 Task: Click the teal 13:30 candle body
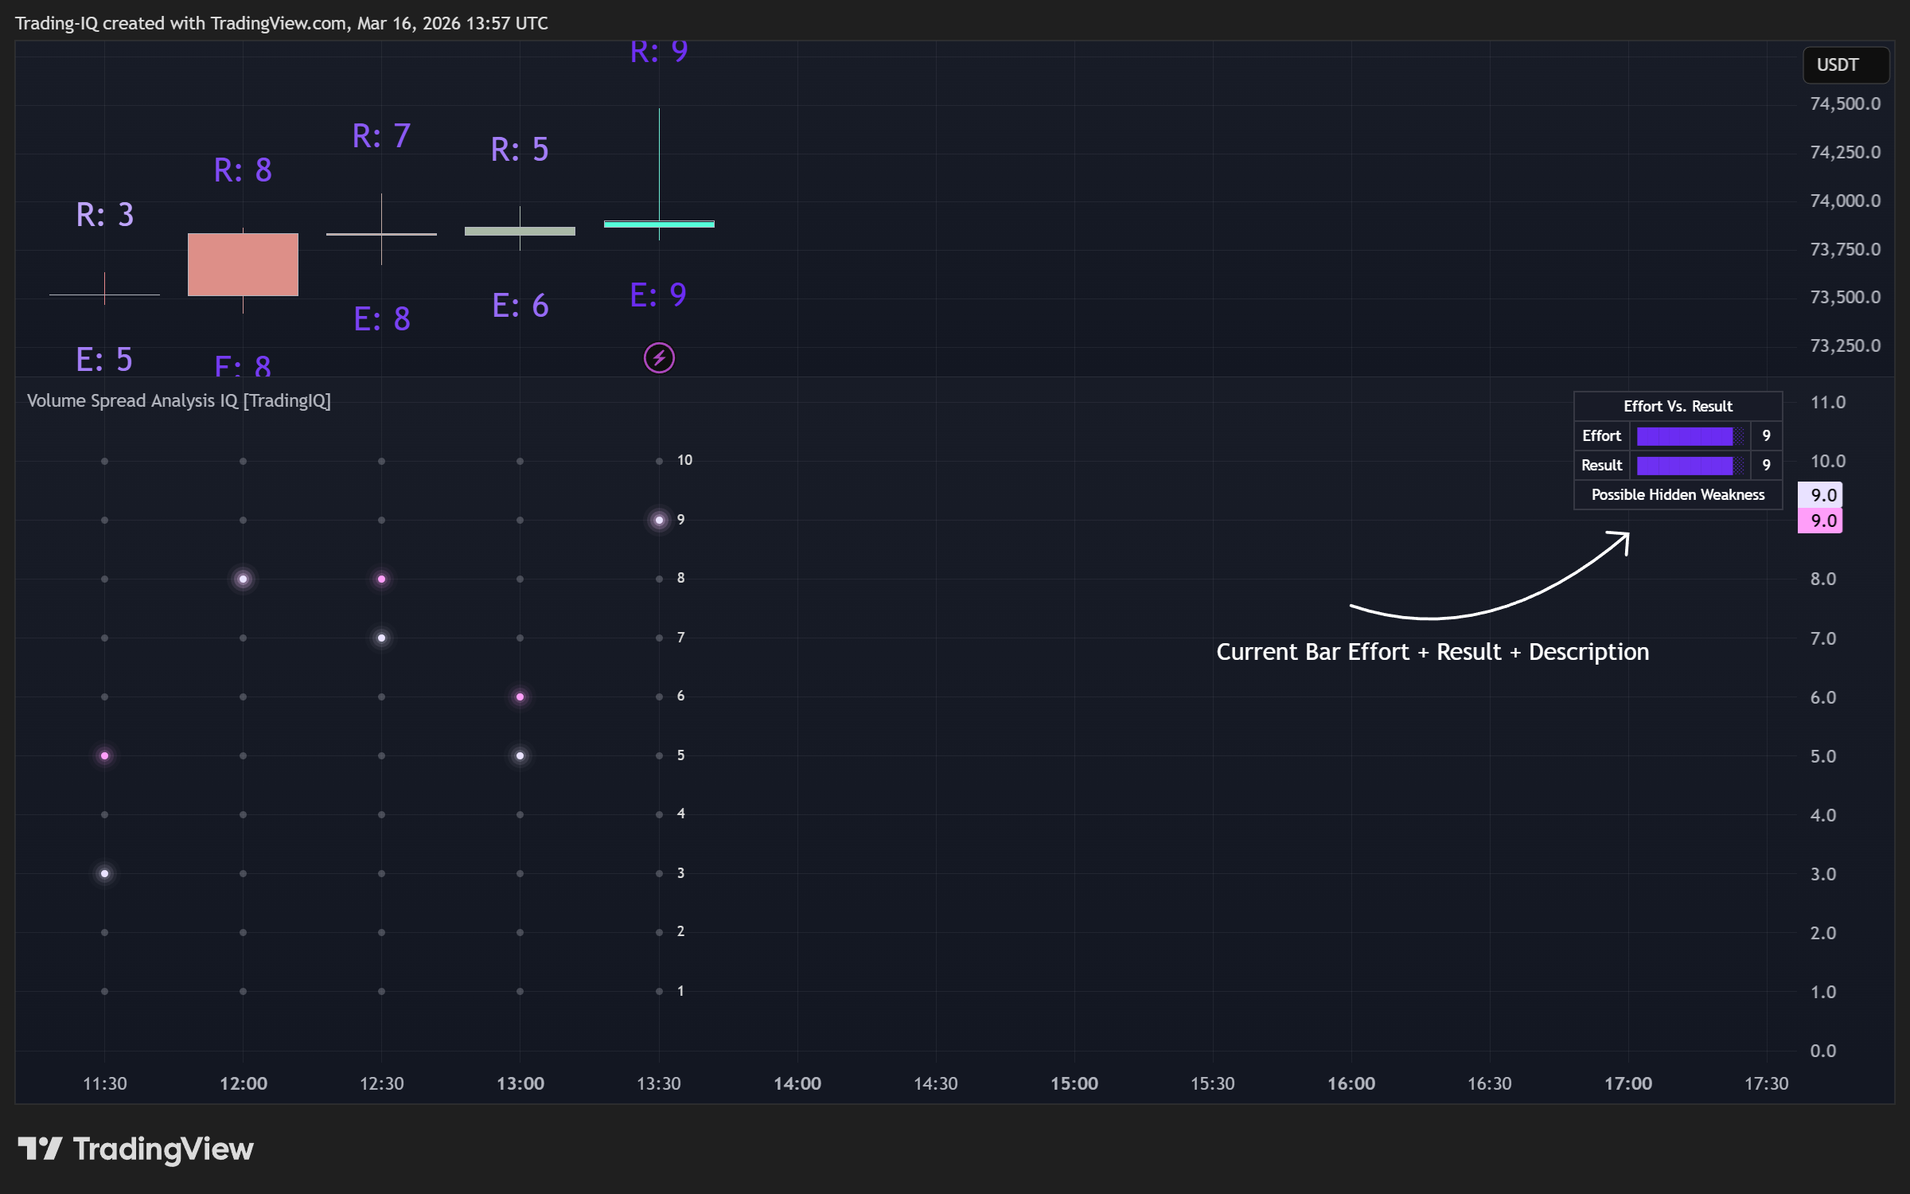(x=659, y=224)
